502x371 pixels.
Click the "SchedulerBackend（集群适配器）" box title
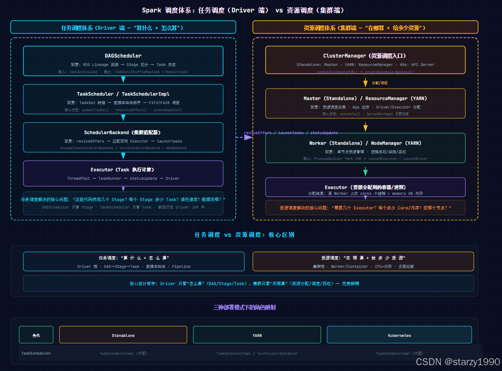point(123,132)
